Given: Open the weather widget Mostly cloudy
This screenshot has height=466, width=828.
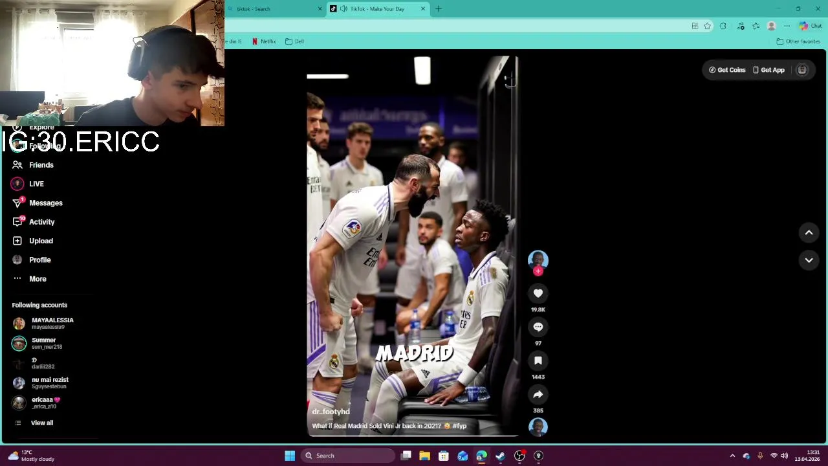Looking at the screenshot, I should 31,456.
